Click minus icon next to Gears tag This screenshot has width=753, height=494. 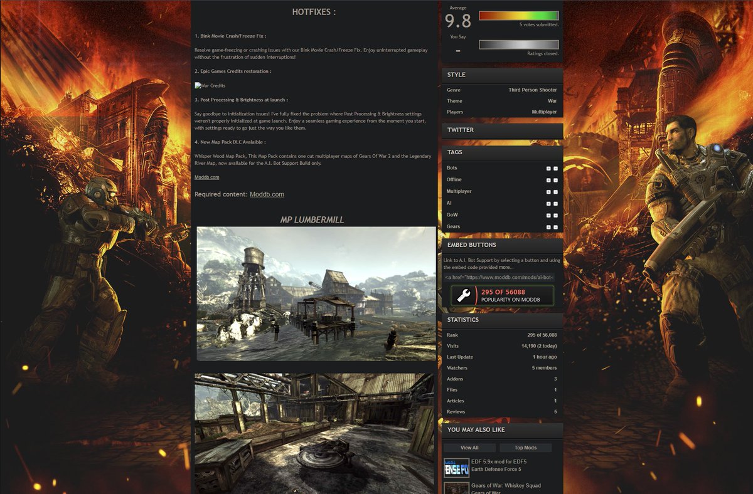pyautogui.click(x=555, y=227)
